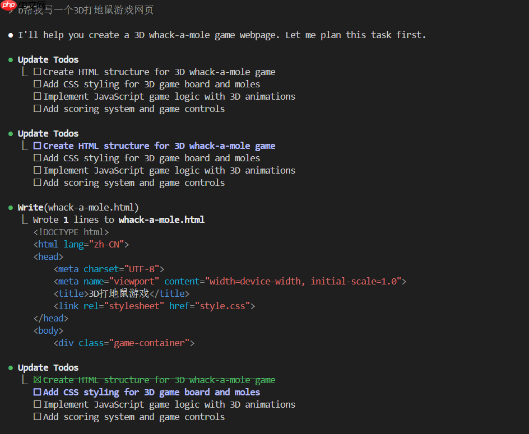
Task: Click the checked box beside struck-through Create HTML structure
Action: [x=38, y=380]
